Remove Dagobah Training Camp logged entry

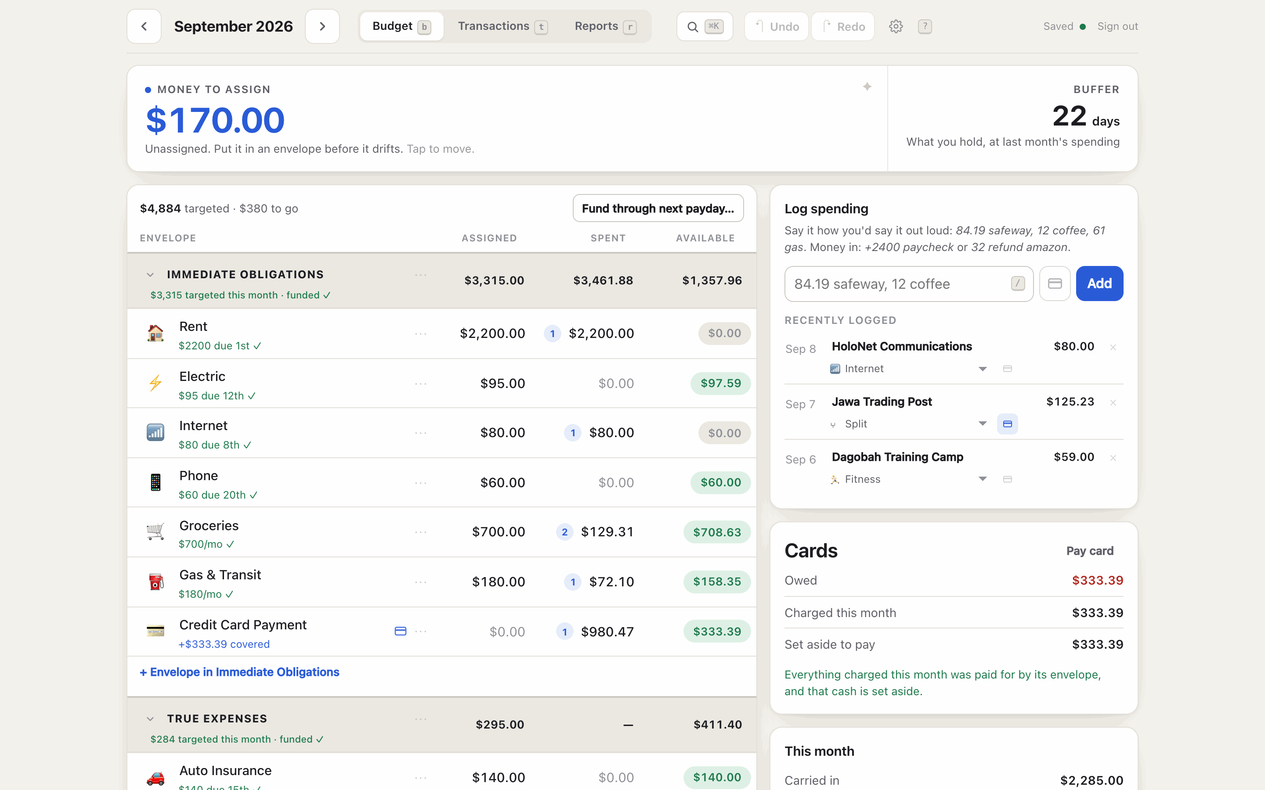click(x=1113, y=458)
